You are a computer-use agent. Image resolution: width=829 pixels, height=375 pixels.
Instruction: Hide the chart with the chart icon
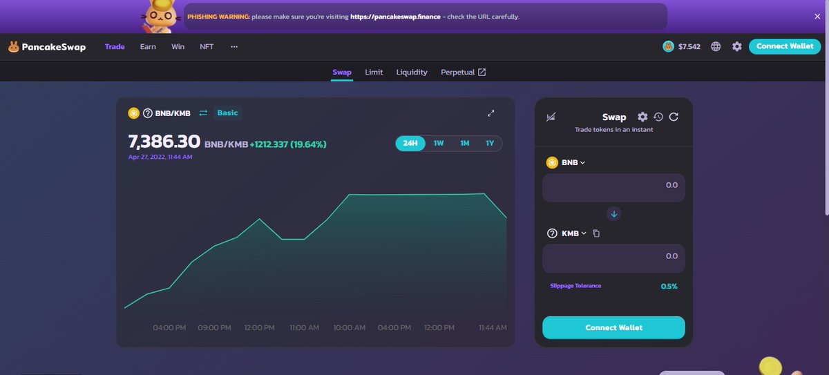point(551,117)
